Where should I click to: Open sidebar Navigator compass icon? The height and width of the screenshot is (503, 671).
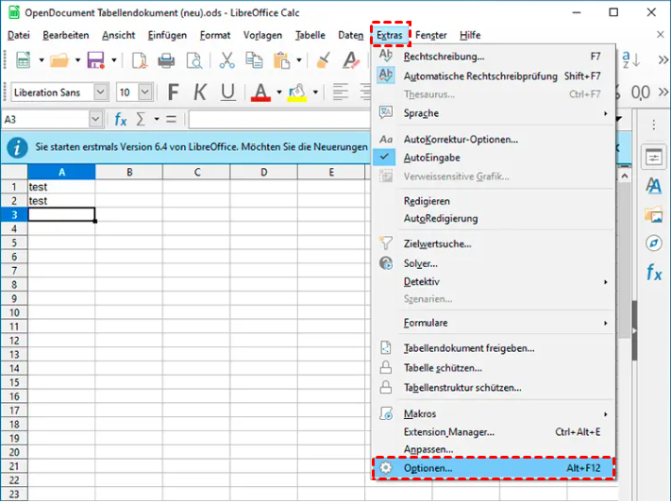pos(653,243)
